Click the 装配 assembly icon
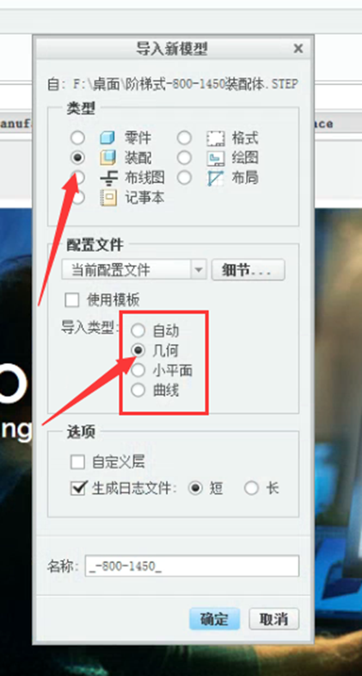This screenshot has width=362, height=676. coord(107,157)
